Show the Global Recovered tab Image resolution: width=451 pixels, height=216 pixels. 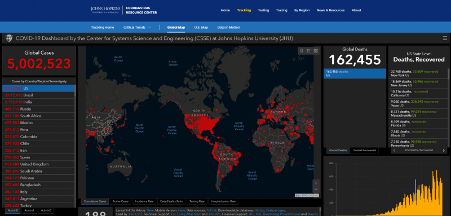pyautogui.click(x=364, y=150)
